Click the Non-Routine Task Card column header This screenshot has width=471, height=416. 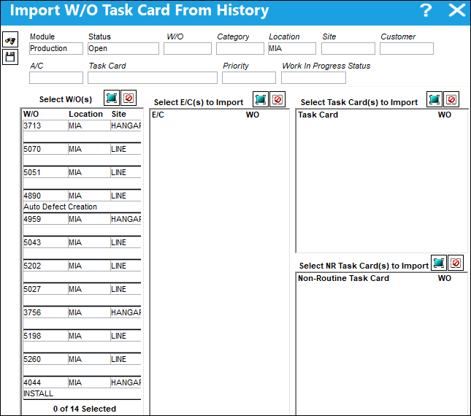[343, 278]
